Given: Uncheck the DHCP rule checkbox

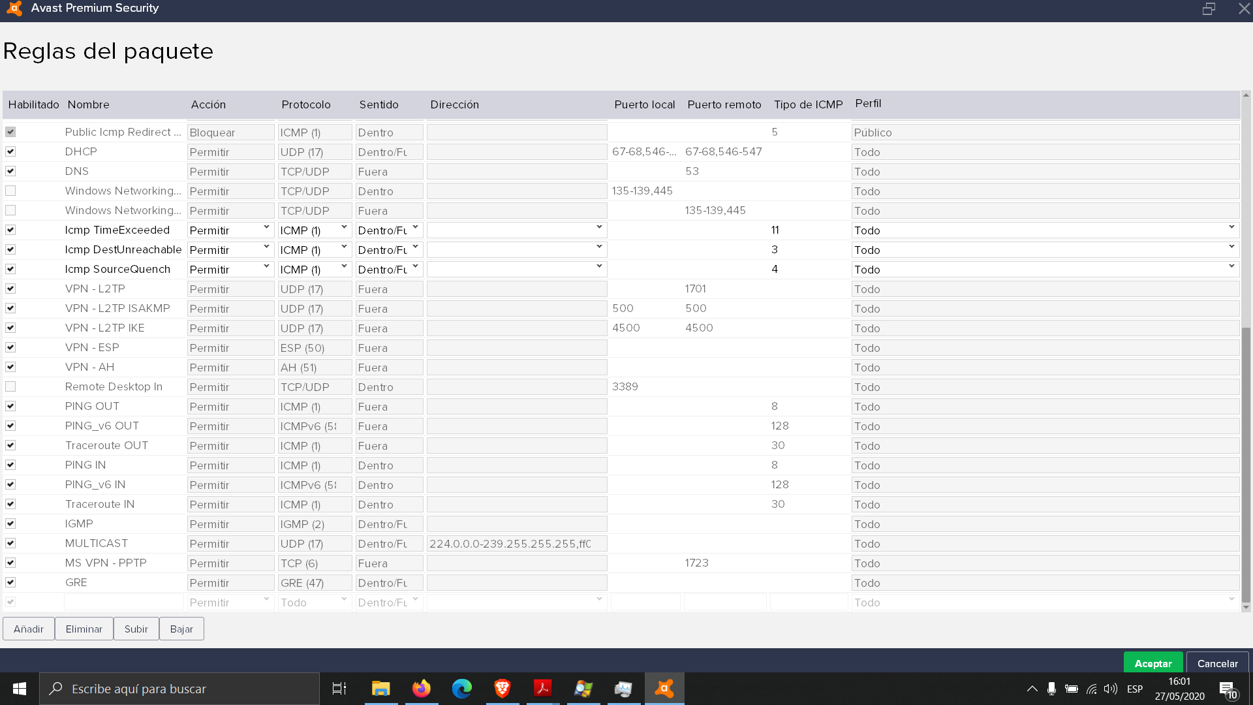Looking at the screenshot, I should tap(10, 151).
